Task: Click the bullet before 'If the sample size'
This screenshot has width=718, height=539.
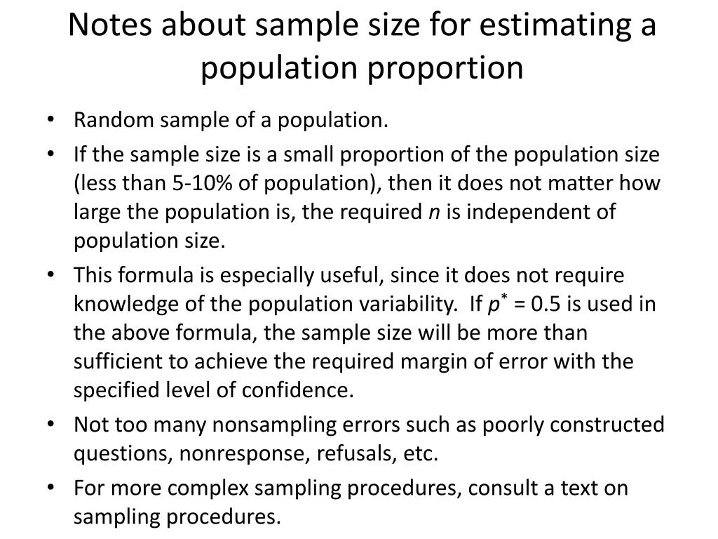Action: (x=50, y=153)
